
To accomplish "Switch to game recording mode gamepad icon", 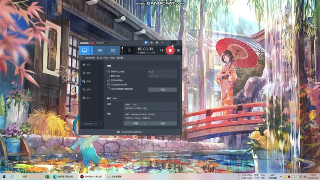I will click(x=99, y=50).
